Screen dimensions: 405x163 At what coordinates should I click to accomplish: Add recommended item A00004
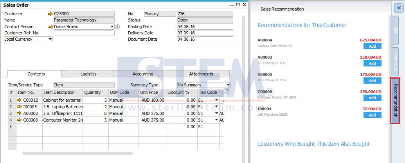pyautogui.click(x=372, y=46)
